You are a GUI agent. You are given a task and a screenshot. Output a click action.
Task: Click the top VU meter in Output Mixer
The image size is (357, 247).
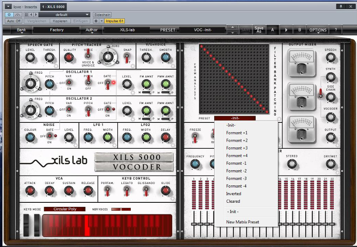point(302,63)
